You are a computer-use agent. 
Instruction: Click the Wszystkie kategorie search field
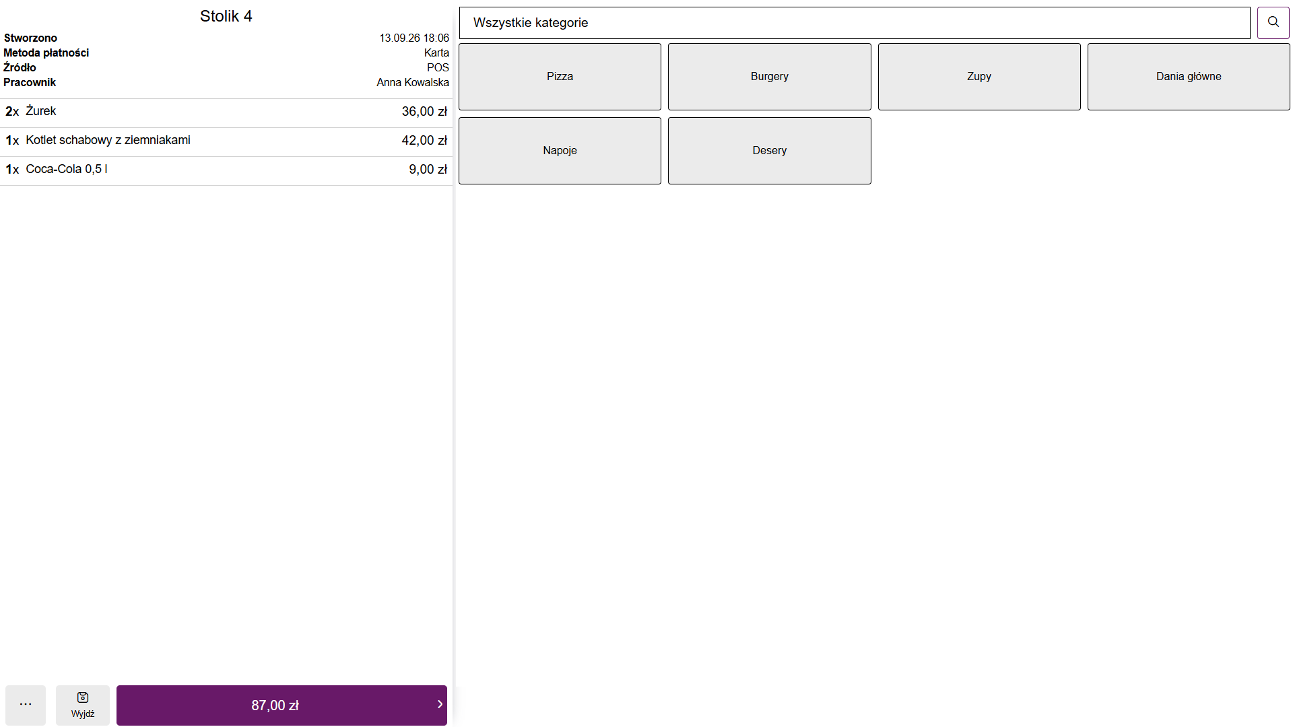855,23
